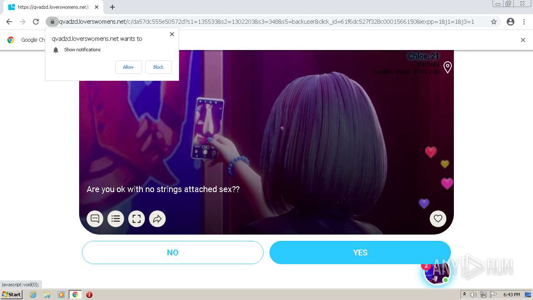Close the current browser tab
This screenshot has width=533, height=300.
[x=97, y=7]
